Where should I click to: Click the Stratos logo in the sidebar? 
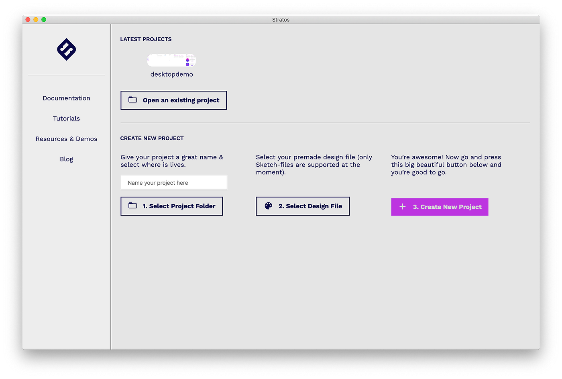(x=66, y=49)
